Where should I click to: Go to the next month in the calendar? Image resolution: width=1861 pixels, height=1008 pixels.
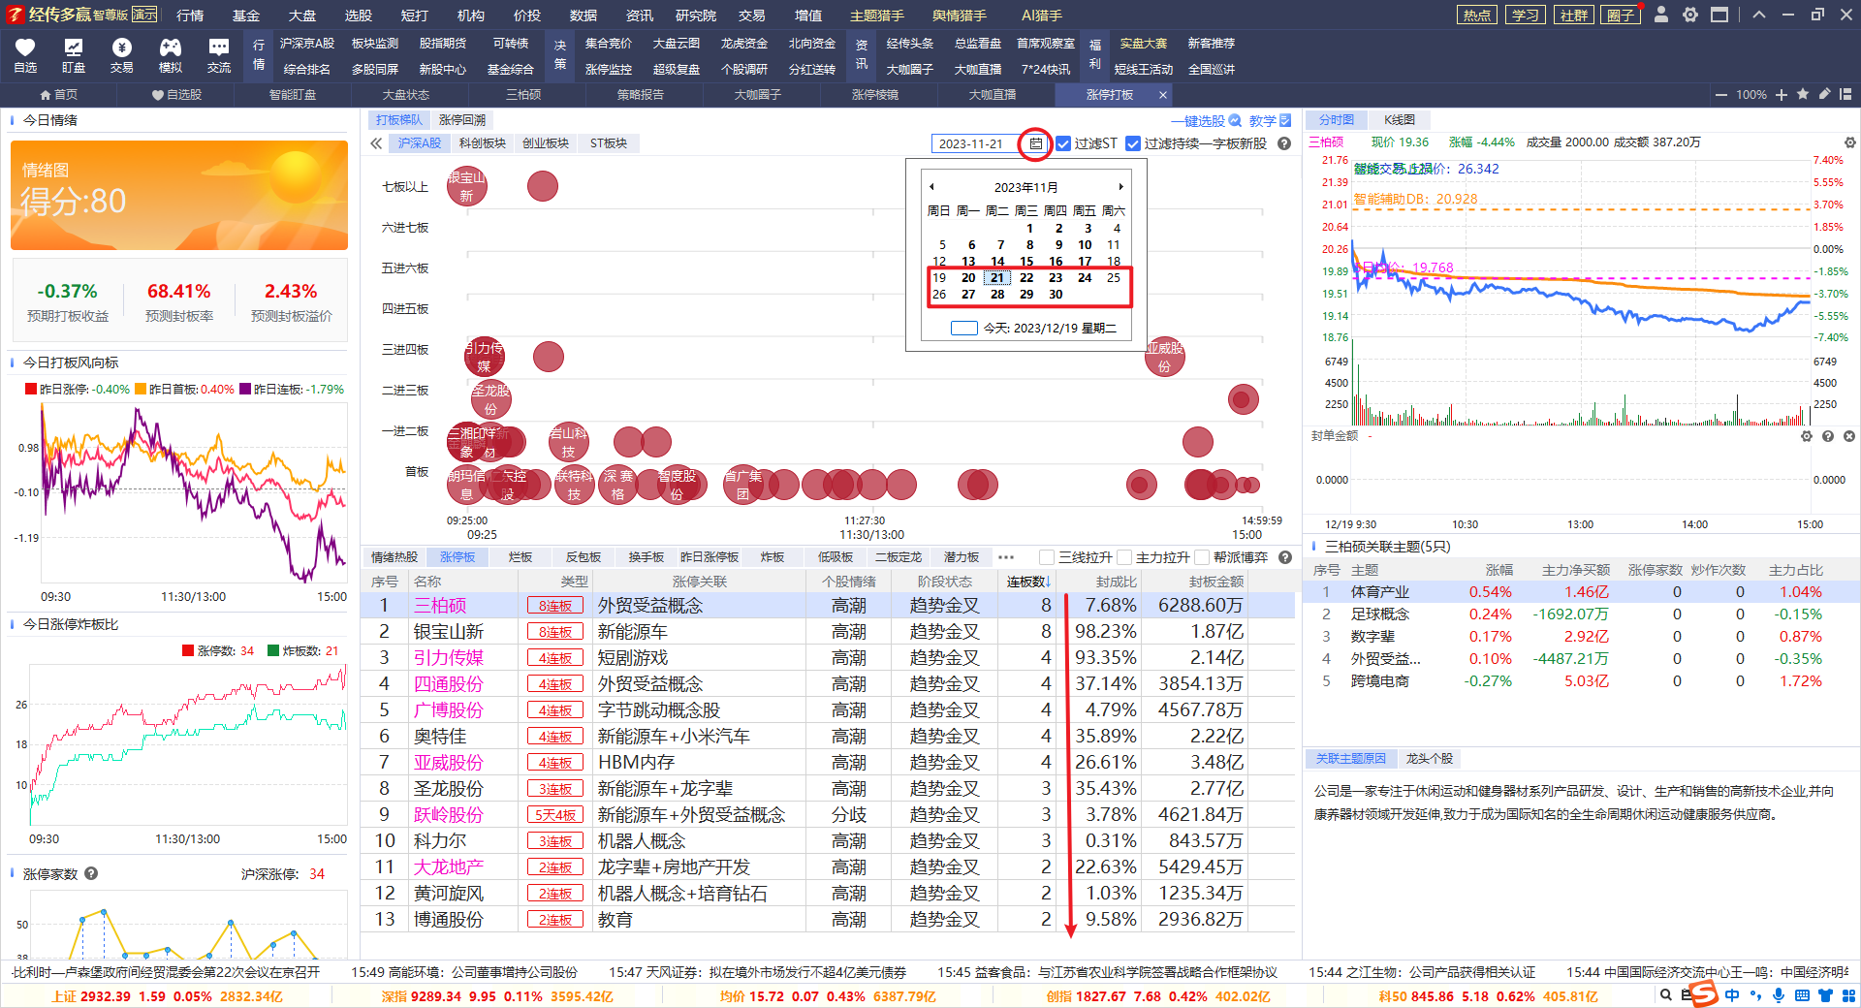click(x=1120, y=187)
